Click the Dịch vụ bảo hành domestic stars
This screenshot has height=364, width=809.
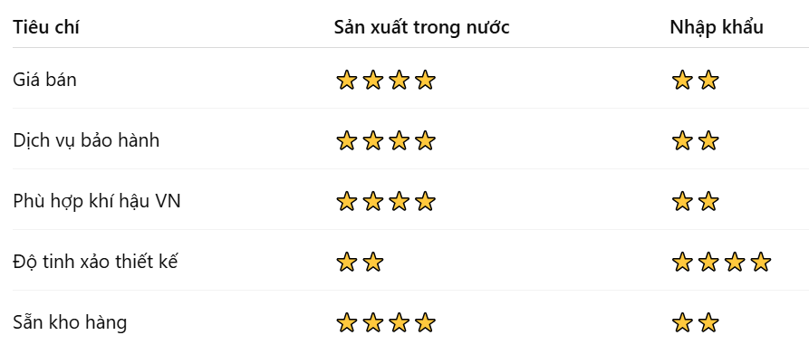[385, 141]
